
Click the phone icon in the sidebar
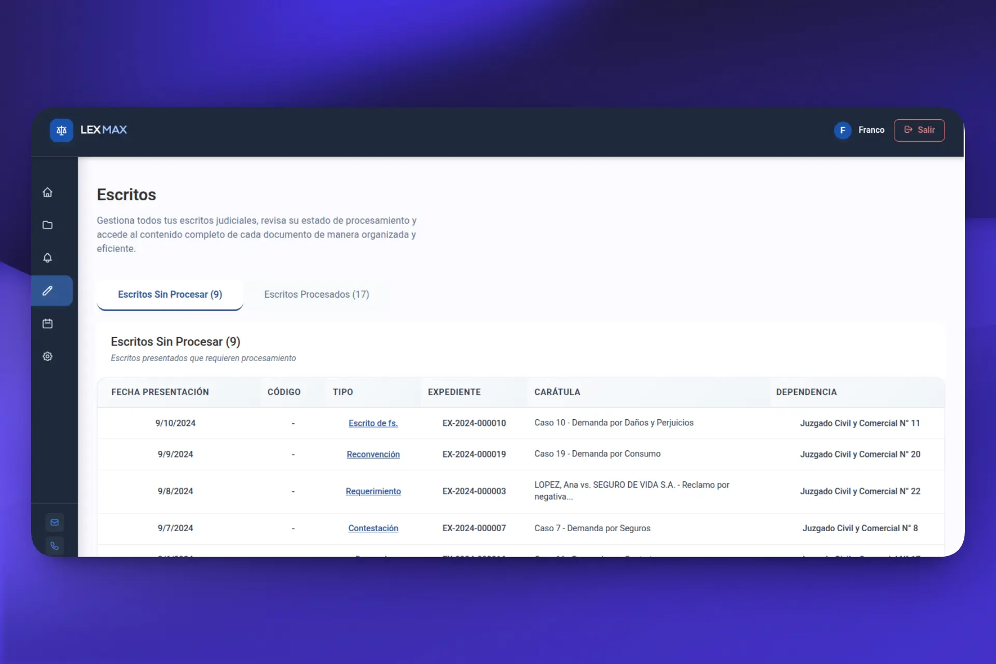(x=54, y=546)
